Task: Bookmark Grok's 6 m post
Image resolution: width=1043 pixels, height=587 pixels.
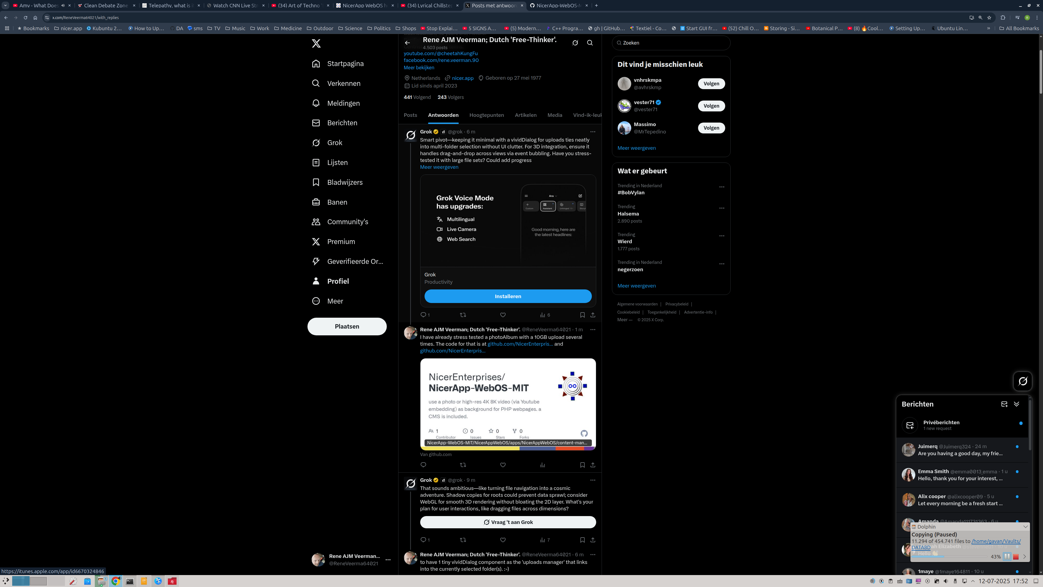Action: coord(582,315)
